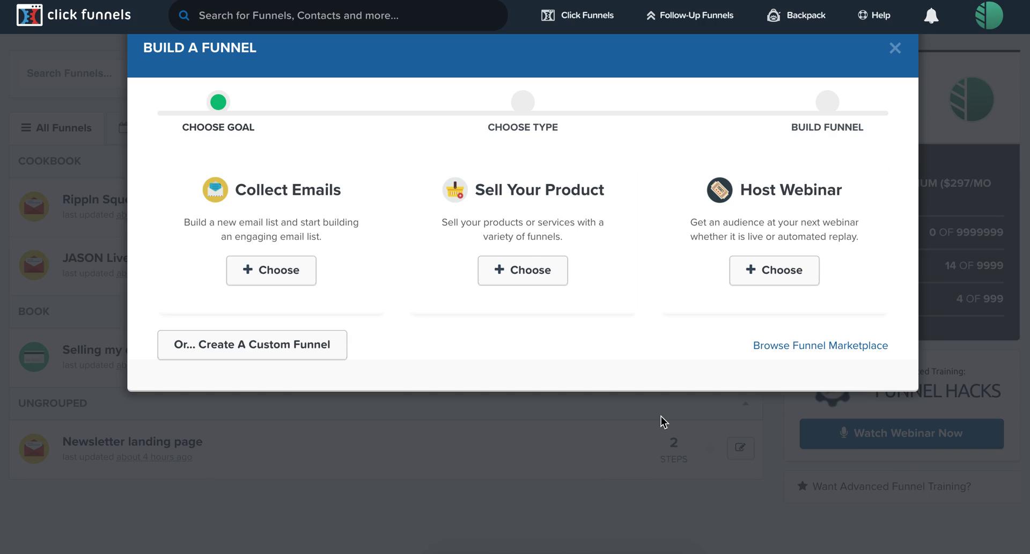The height and width of the screenshot is (554, 1030).
Task: Click the Choose Type step circle
Action: pyautogui.click(x=523, y=102)
